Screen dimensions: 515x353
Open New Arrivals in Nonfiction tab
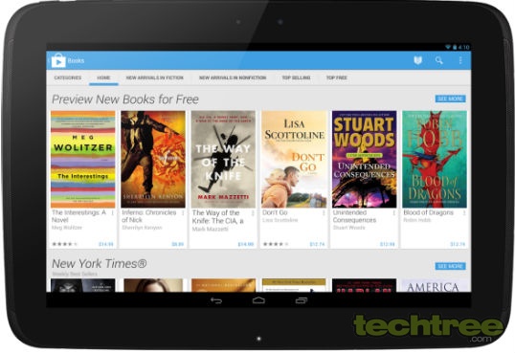(x=233, y=77)
